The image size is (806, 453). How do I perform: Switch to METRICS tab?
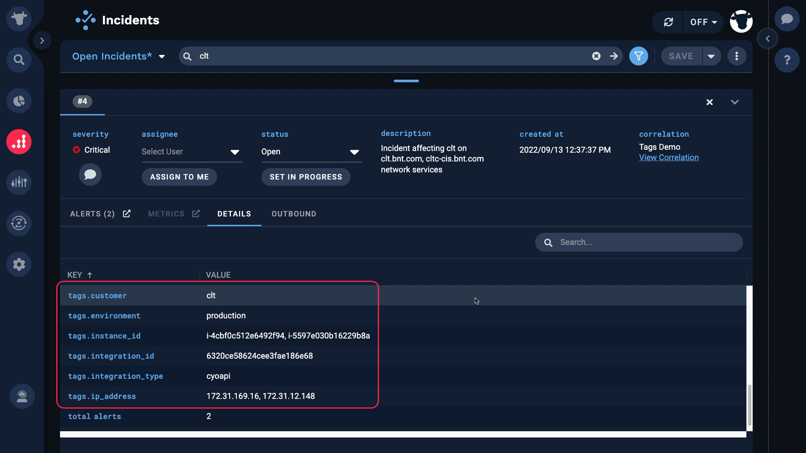pos(166,214)
